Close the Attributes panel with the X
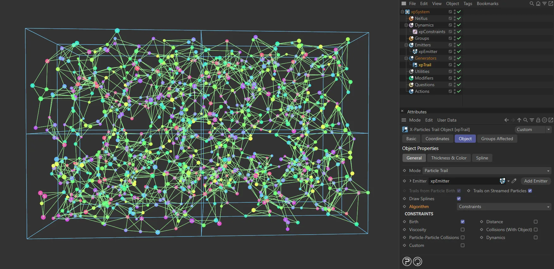This screenshot has width=554, height=269. point(402,111)
